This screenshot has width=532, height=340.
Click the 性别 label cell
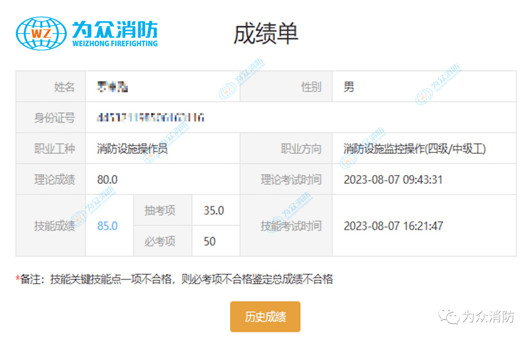(x=286, y=87)
